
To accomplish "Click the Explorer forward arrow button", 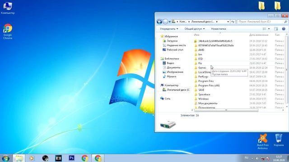I will click(x=165, y=22).
